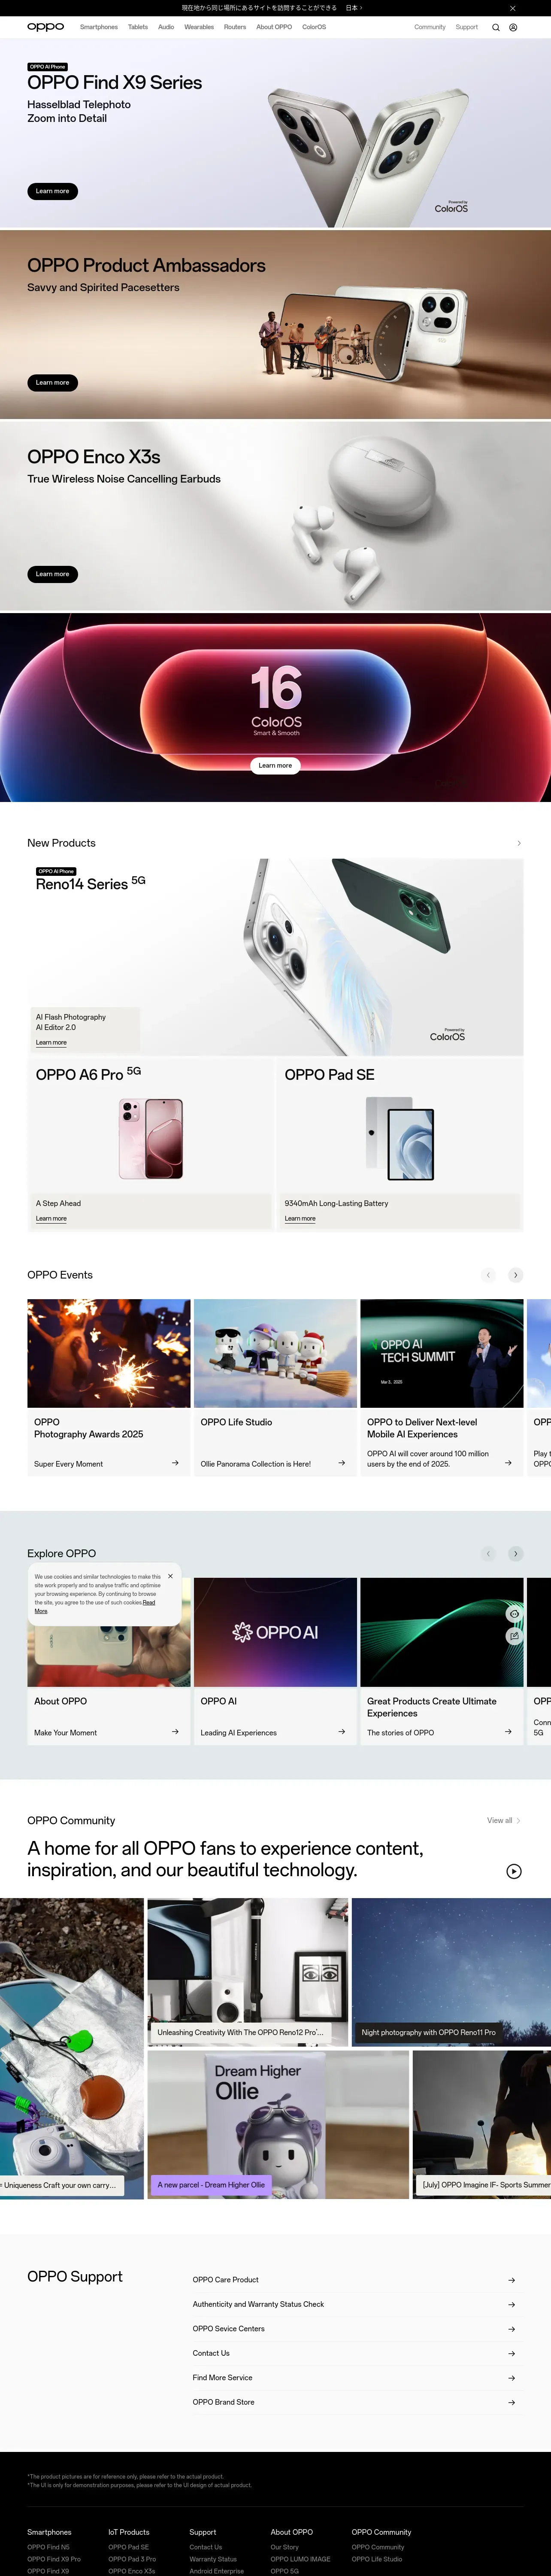Click arrow on OPPO AI TECH SUMMIT card
The image size is (551, 2576).
click(508, 1463)
